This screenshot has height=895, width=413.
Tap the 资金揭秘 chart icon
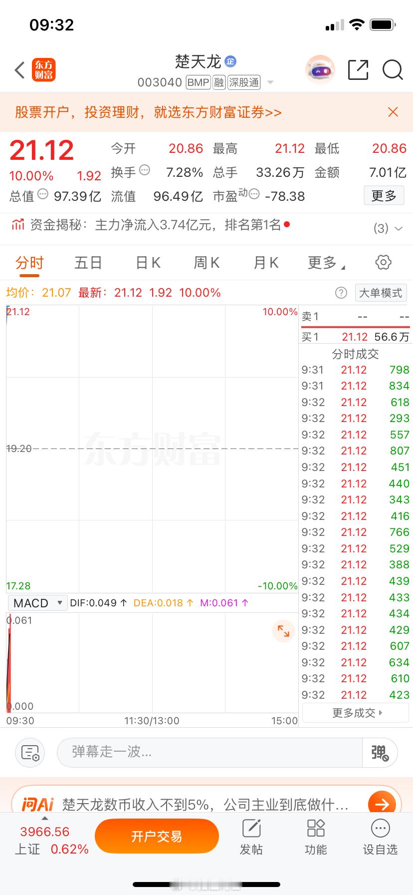[x=18, y=225]
